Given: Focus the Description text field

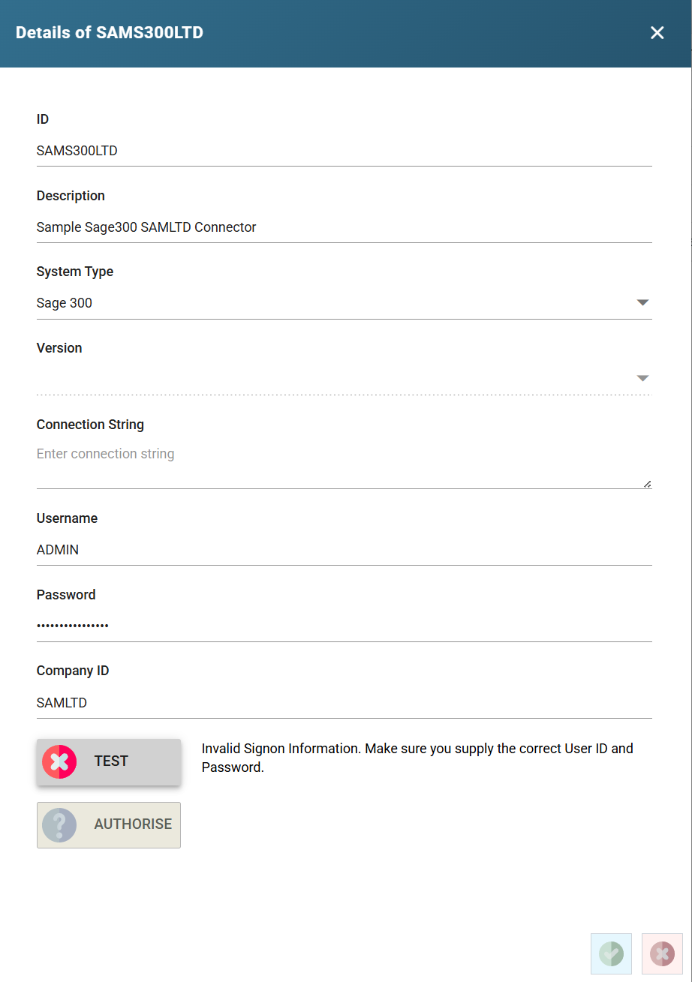Looking at the screenshot, I should [344, 227].
